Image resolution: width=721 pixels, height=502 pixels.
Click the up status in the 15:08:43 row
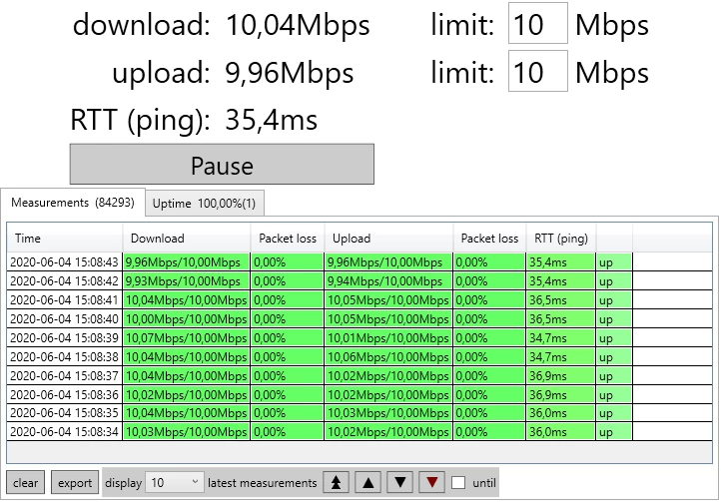point(614,262)
